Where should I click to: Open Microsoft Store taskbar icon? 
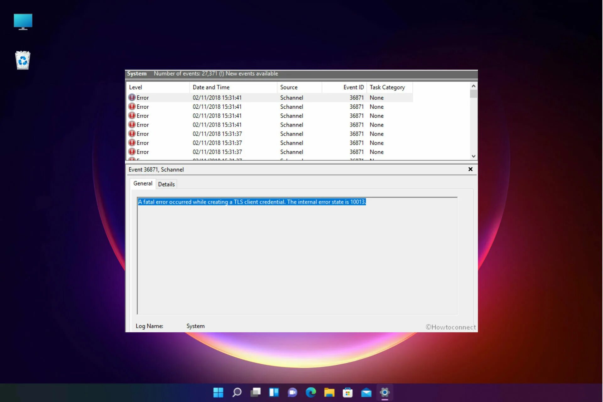click(348, 392)
